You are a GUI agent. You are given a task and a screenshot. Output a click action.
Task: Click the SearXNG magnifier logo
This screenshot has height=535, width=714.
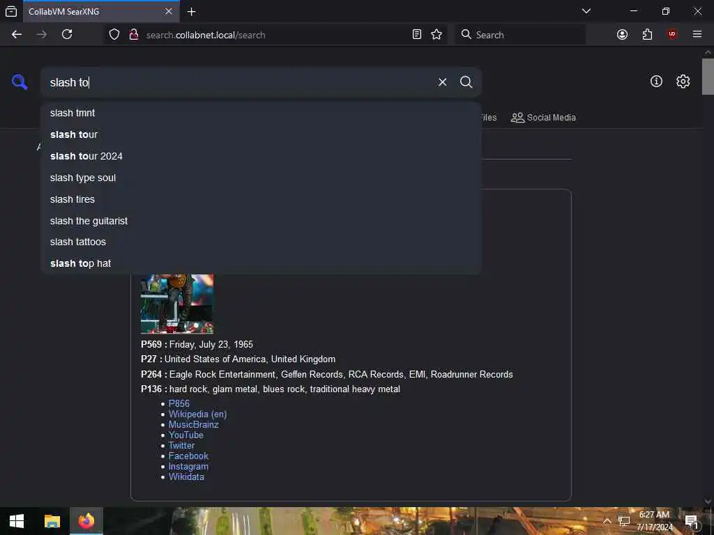(20, 82)
